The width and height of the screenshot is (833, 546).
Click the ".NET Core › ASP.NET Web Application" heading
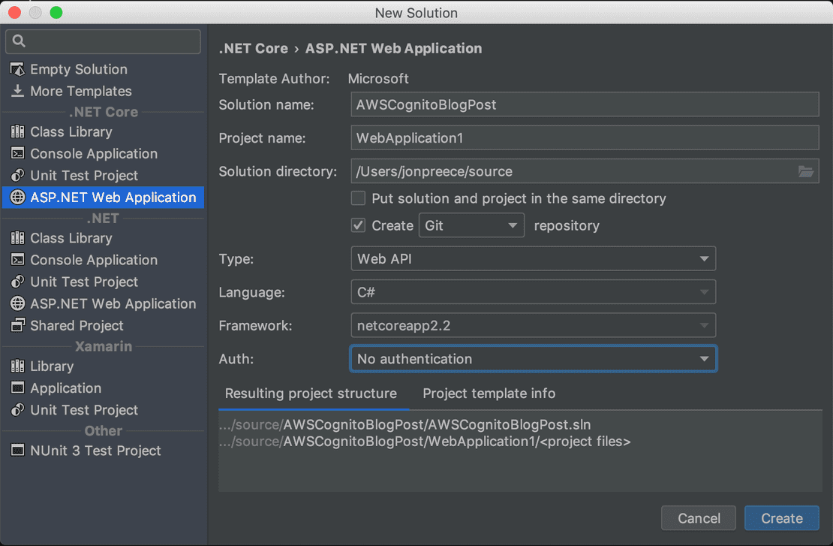350,48
